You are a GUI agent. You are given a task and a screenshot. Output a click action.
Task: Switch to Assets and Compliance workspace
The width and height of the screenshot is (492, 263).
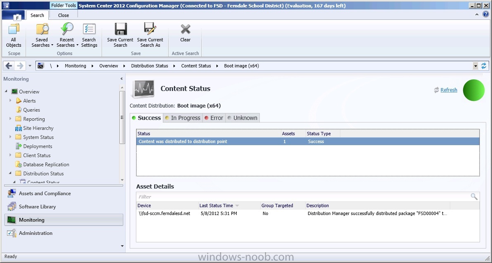(64, 194)
